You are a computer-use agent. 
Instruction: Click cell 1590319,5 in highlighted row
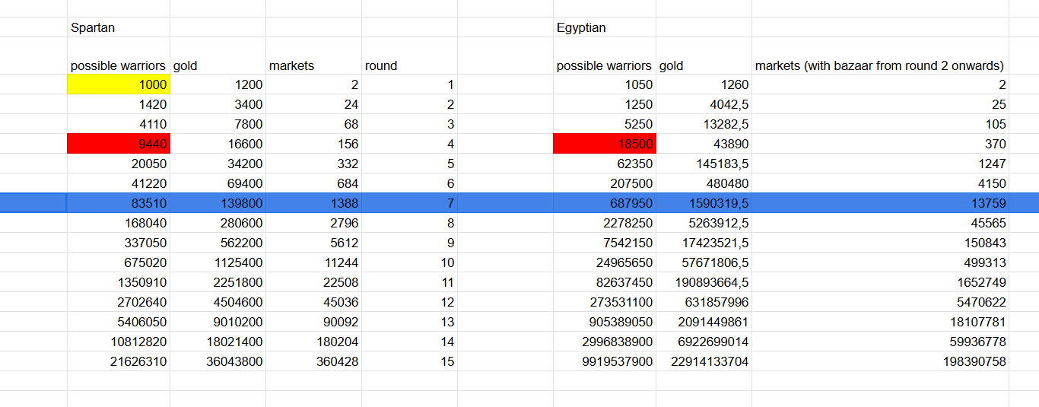704,203
